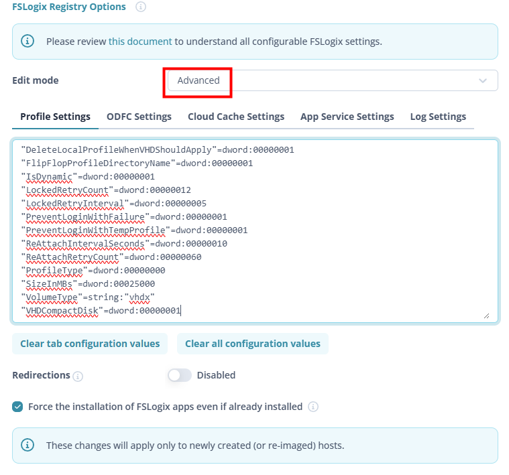
Task: Click the FSLogix Registry Options heading
Action: coord(69,7)
